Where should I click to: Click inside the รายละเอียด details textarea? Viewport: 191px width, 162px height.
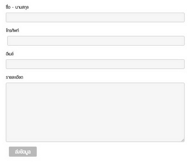(95, 112)
